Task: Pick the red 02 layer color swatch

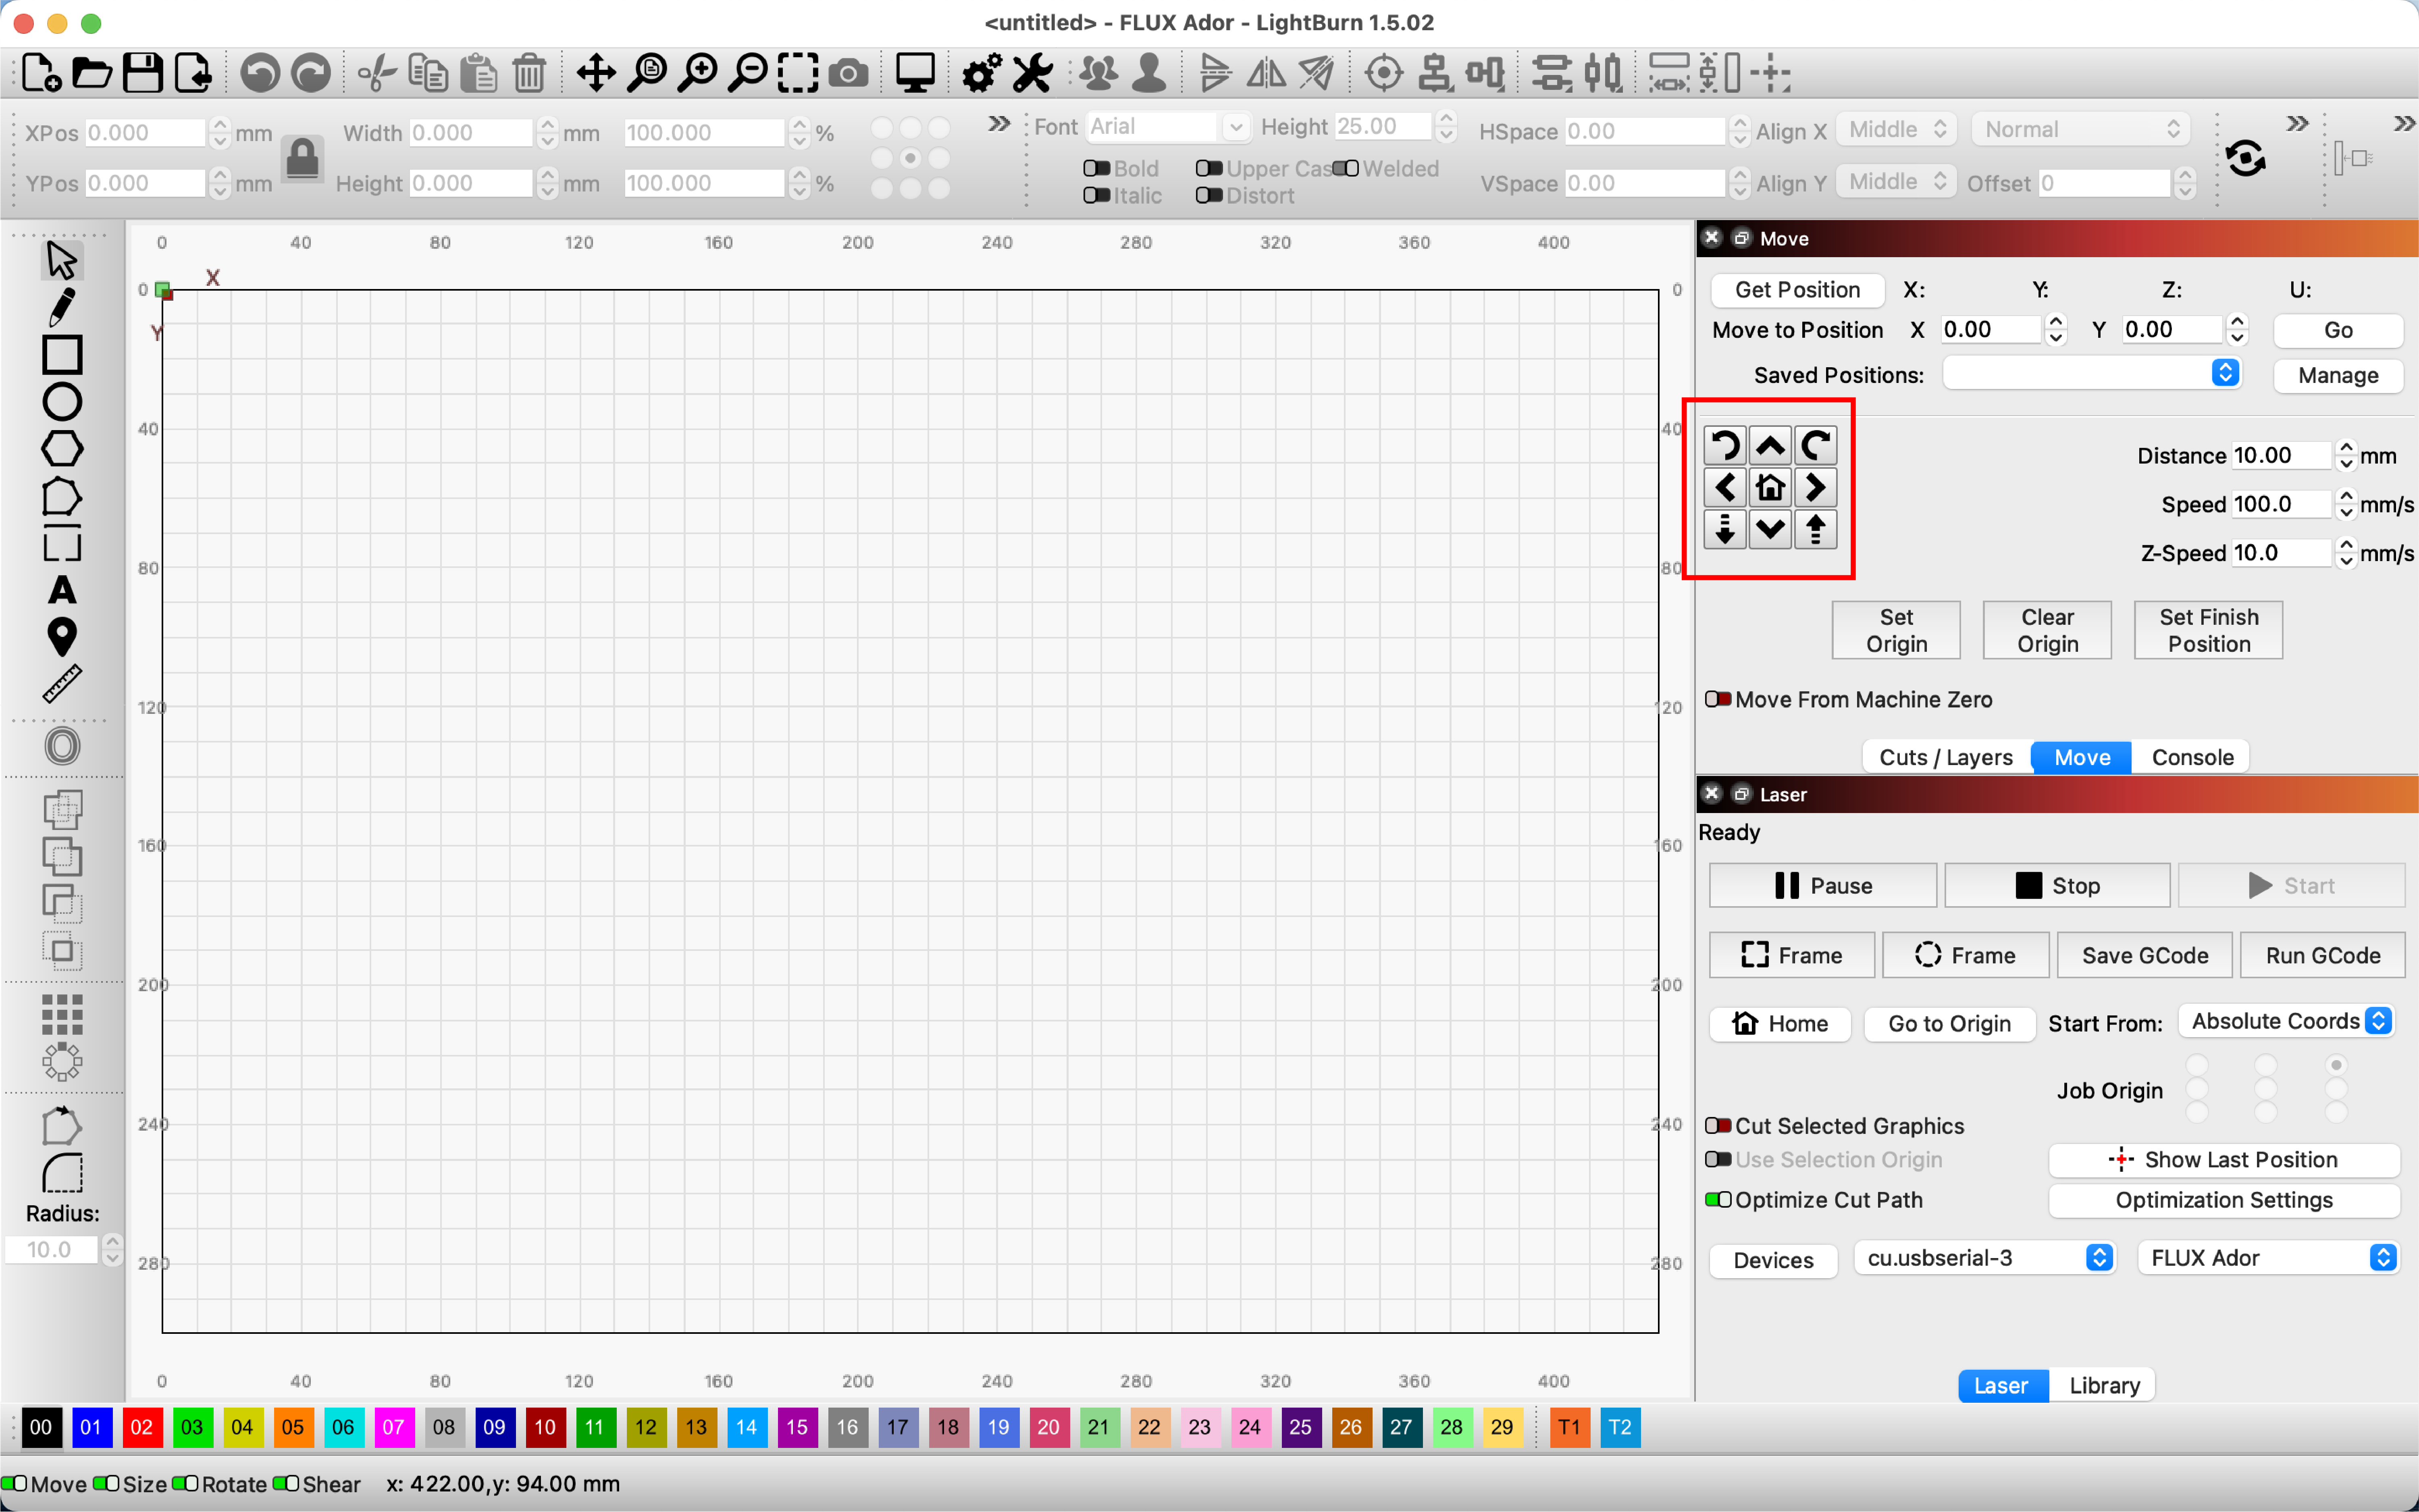Action: tap(141, 1427)
